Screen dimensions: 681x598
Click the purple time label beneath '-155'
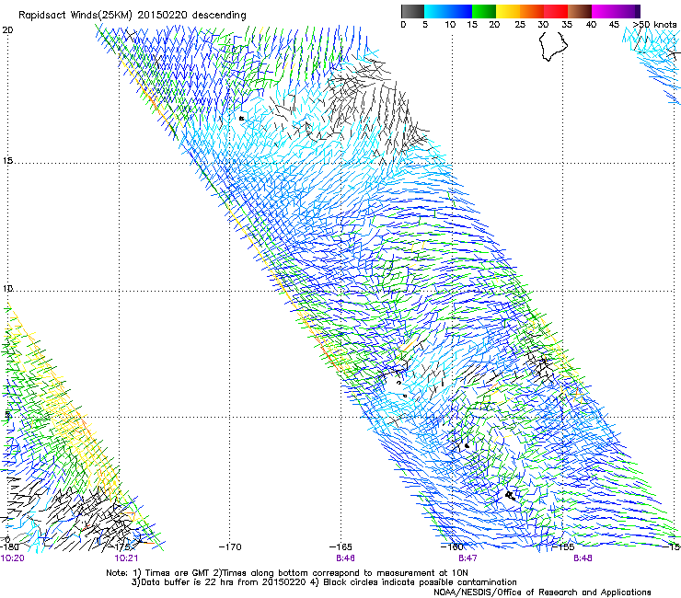[x=583, y=558]
